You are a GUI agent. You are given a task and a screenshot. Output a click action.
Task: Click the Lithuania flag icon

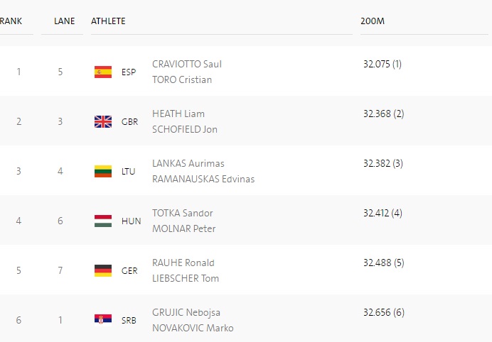tap(103, 171)
